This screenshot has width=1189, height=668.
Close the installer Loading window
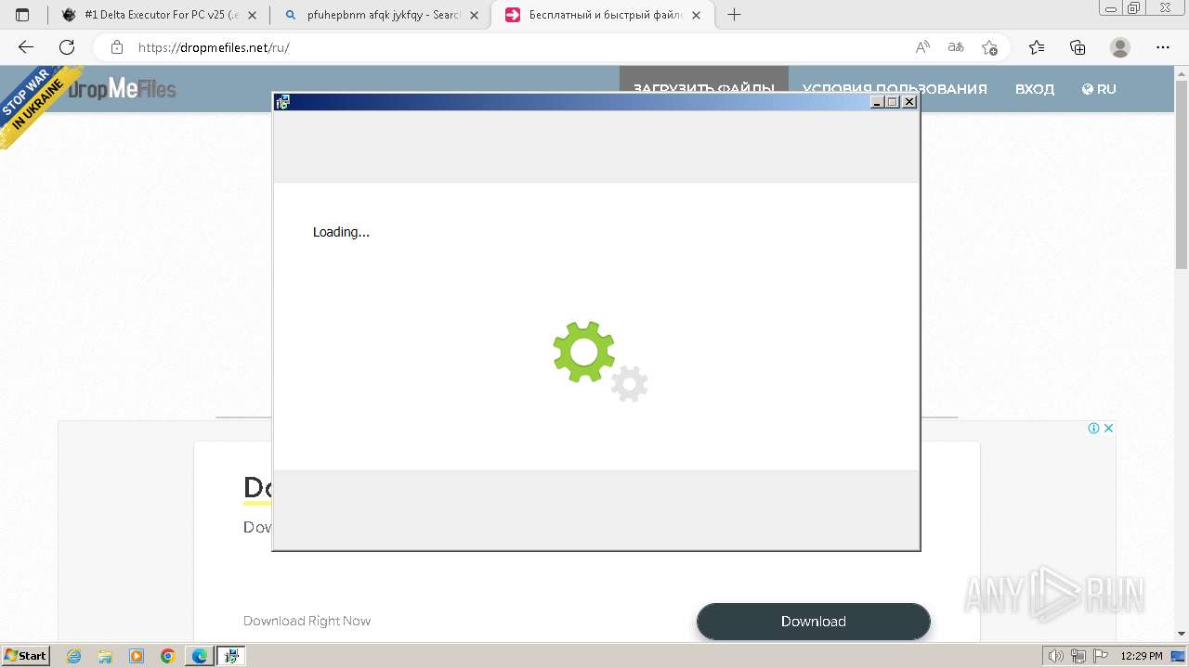click(909, 102)
